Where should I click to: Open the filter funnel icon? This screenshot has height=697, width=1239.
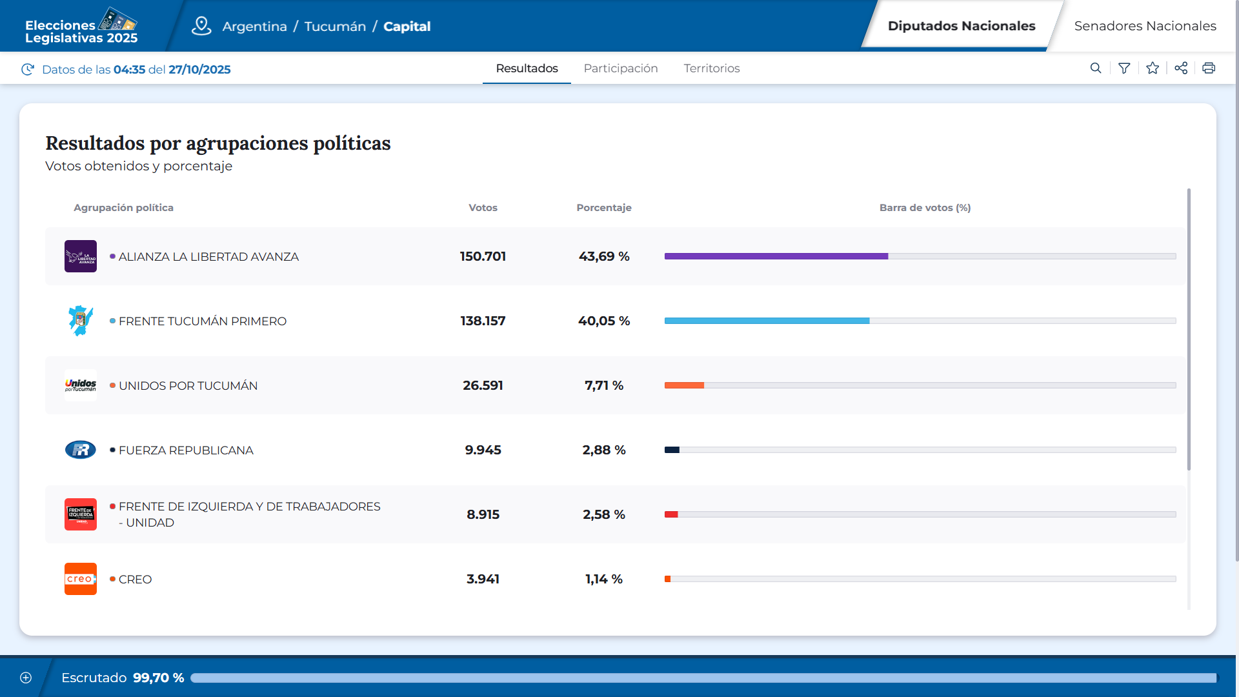point(1124,68)
